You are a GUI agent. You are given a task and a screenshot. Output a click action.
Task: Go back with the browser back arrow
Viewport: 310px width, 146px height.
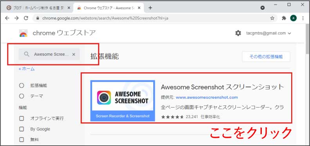7,18
